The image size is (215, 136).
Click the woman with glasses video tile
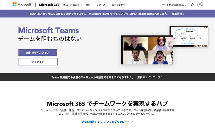(160, 57)
